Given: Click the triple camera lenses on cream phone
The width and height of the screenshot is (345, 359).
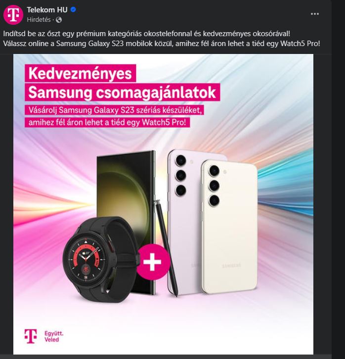Looking at the screenshot, I should (214, 186).
